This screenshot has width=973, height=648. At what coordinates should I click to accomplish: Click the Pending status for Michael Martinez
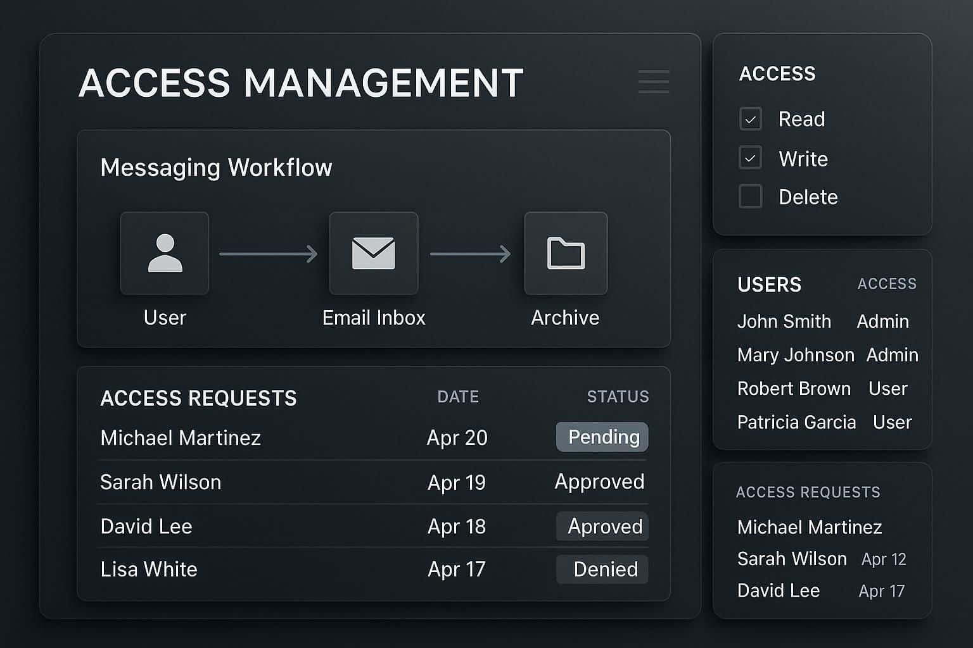click(x=601, y=437)
